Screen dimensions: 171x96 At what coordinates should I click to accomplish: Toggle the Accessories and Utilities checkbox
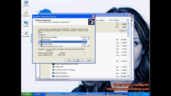coord(39,37)
